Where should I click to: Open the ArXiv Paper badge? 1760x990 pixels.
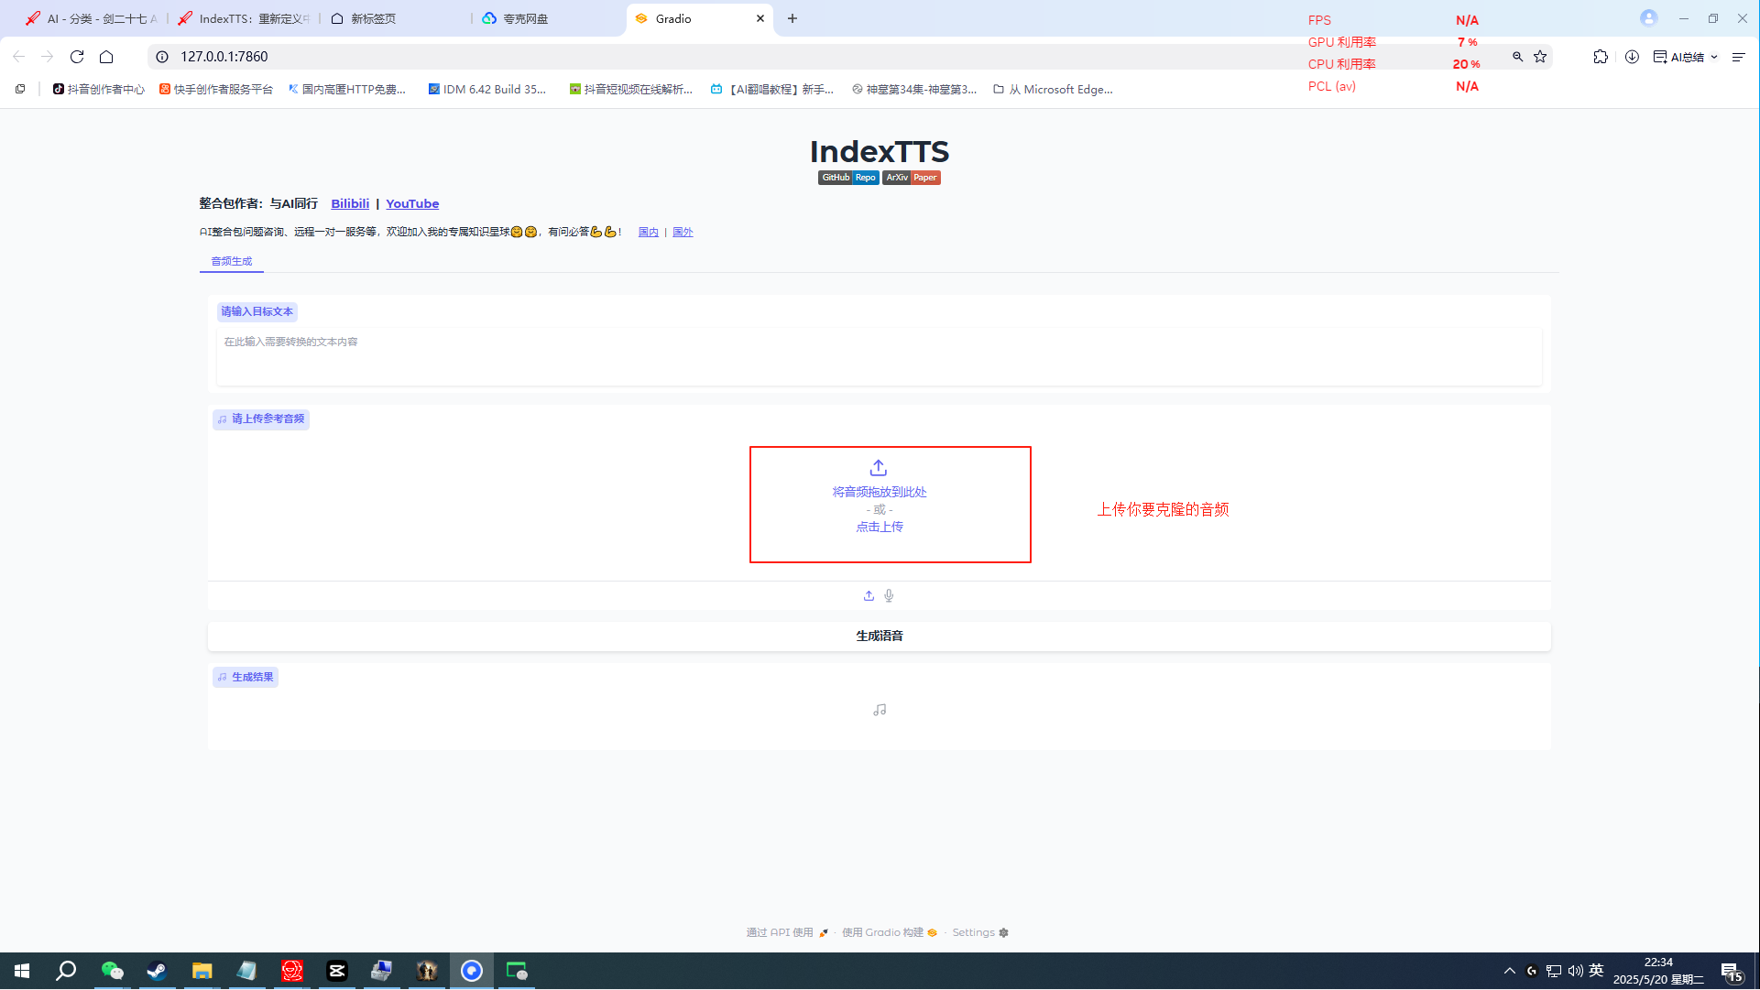tap(912, 178)
